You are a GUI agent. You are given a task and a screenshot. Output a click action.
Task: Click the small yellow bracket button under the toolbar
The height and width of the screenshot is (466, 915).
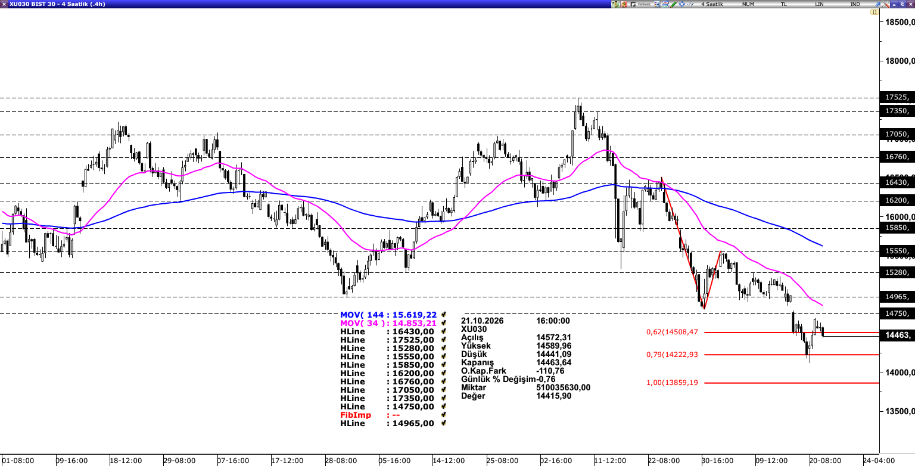pyautogui.click(x=874, y=12)
